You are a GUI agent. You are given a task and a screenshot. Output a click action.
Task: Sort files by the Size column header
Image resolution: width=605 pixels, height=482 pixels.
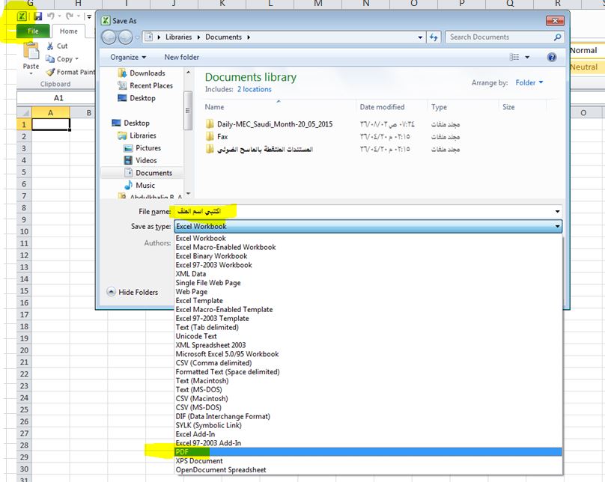pyautogui.click(x=508, y=107)
